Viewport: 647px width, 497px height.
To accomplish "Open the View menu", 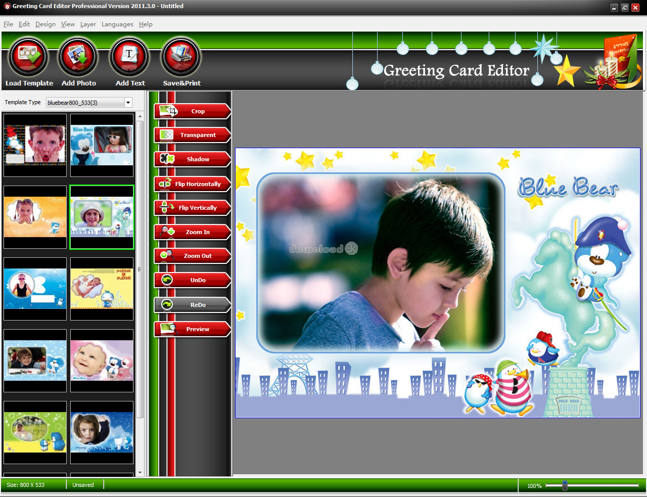I will 68,24.
